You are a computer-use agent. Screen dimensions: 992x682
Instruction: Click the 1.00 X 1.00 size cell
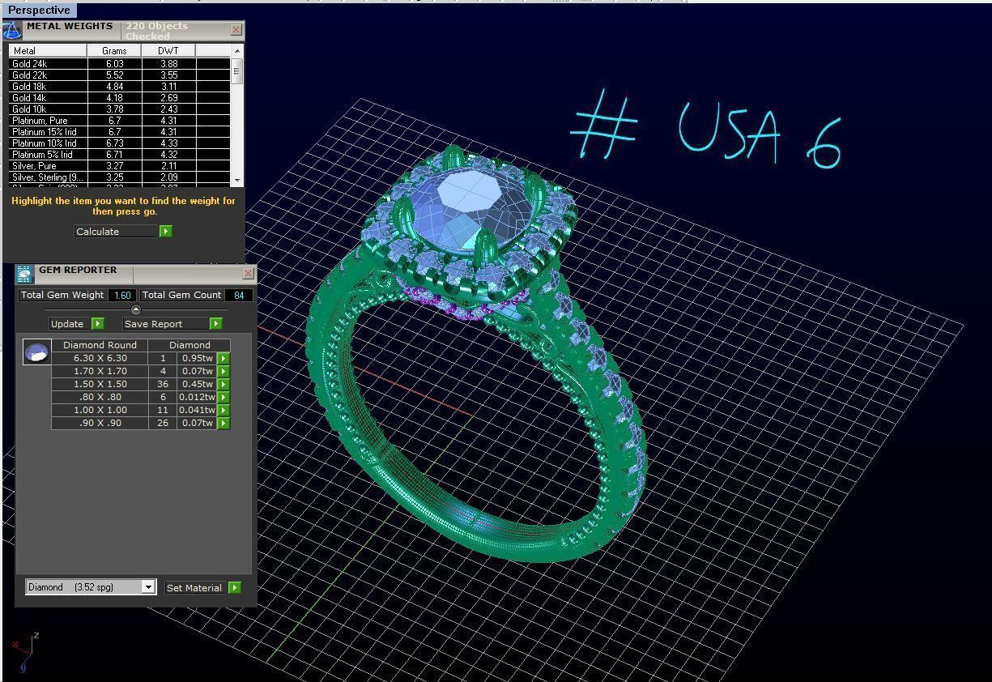click(x=100, y=410)
